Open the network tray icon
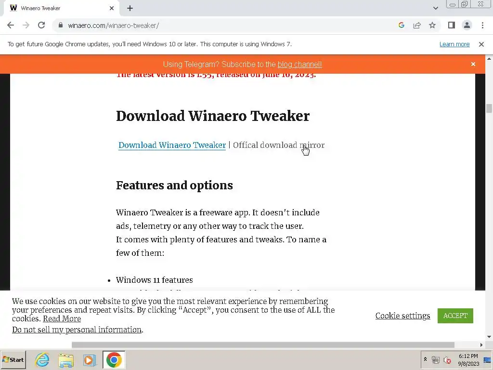 click(435, 359)
